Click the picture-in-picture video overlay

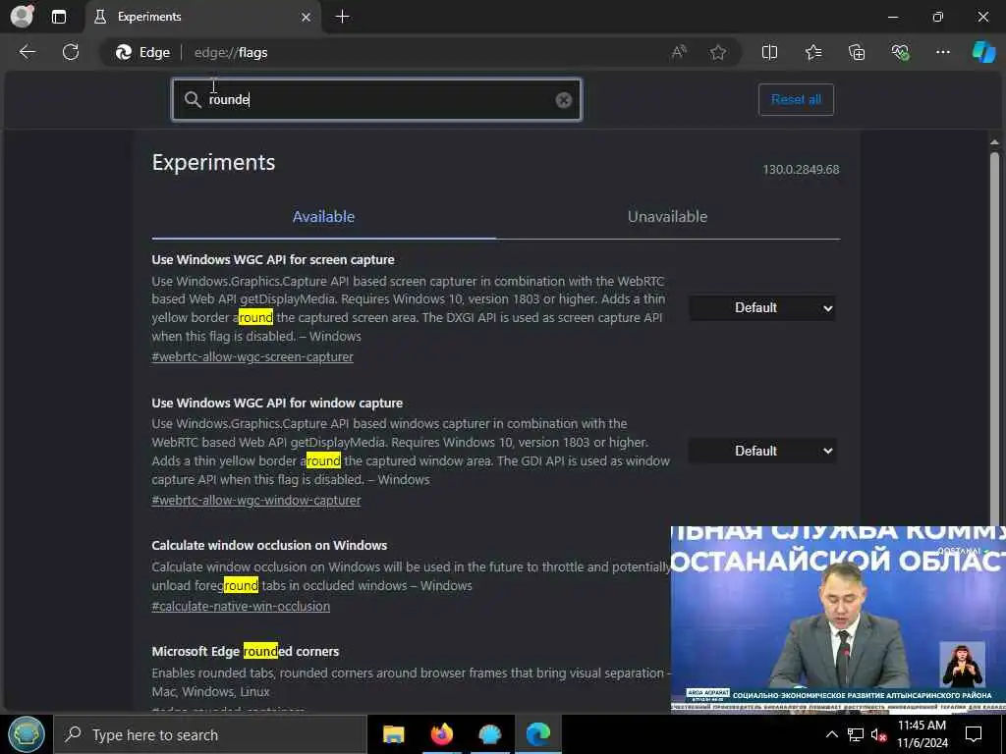[838, 619]
